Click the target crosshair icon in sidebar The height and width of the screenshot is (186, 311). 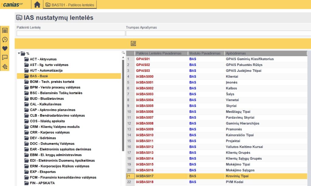5,66
